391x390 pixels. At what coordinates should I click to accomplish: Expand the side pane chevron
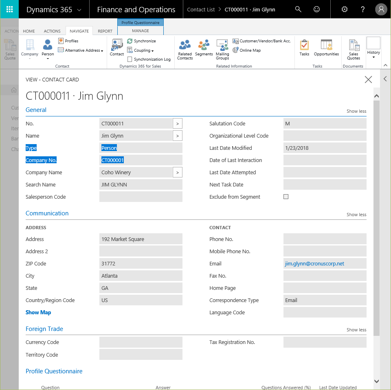(x=385, y=79)
